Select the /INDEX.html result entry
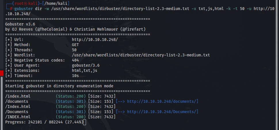279x130 pixels. pyautogui.click(x=60, y=117)
